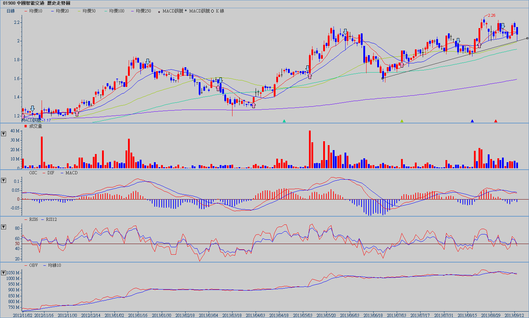Click the blue triangle marker below price chart

[x=472, y=121]
